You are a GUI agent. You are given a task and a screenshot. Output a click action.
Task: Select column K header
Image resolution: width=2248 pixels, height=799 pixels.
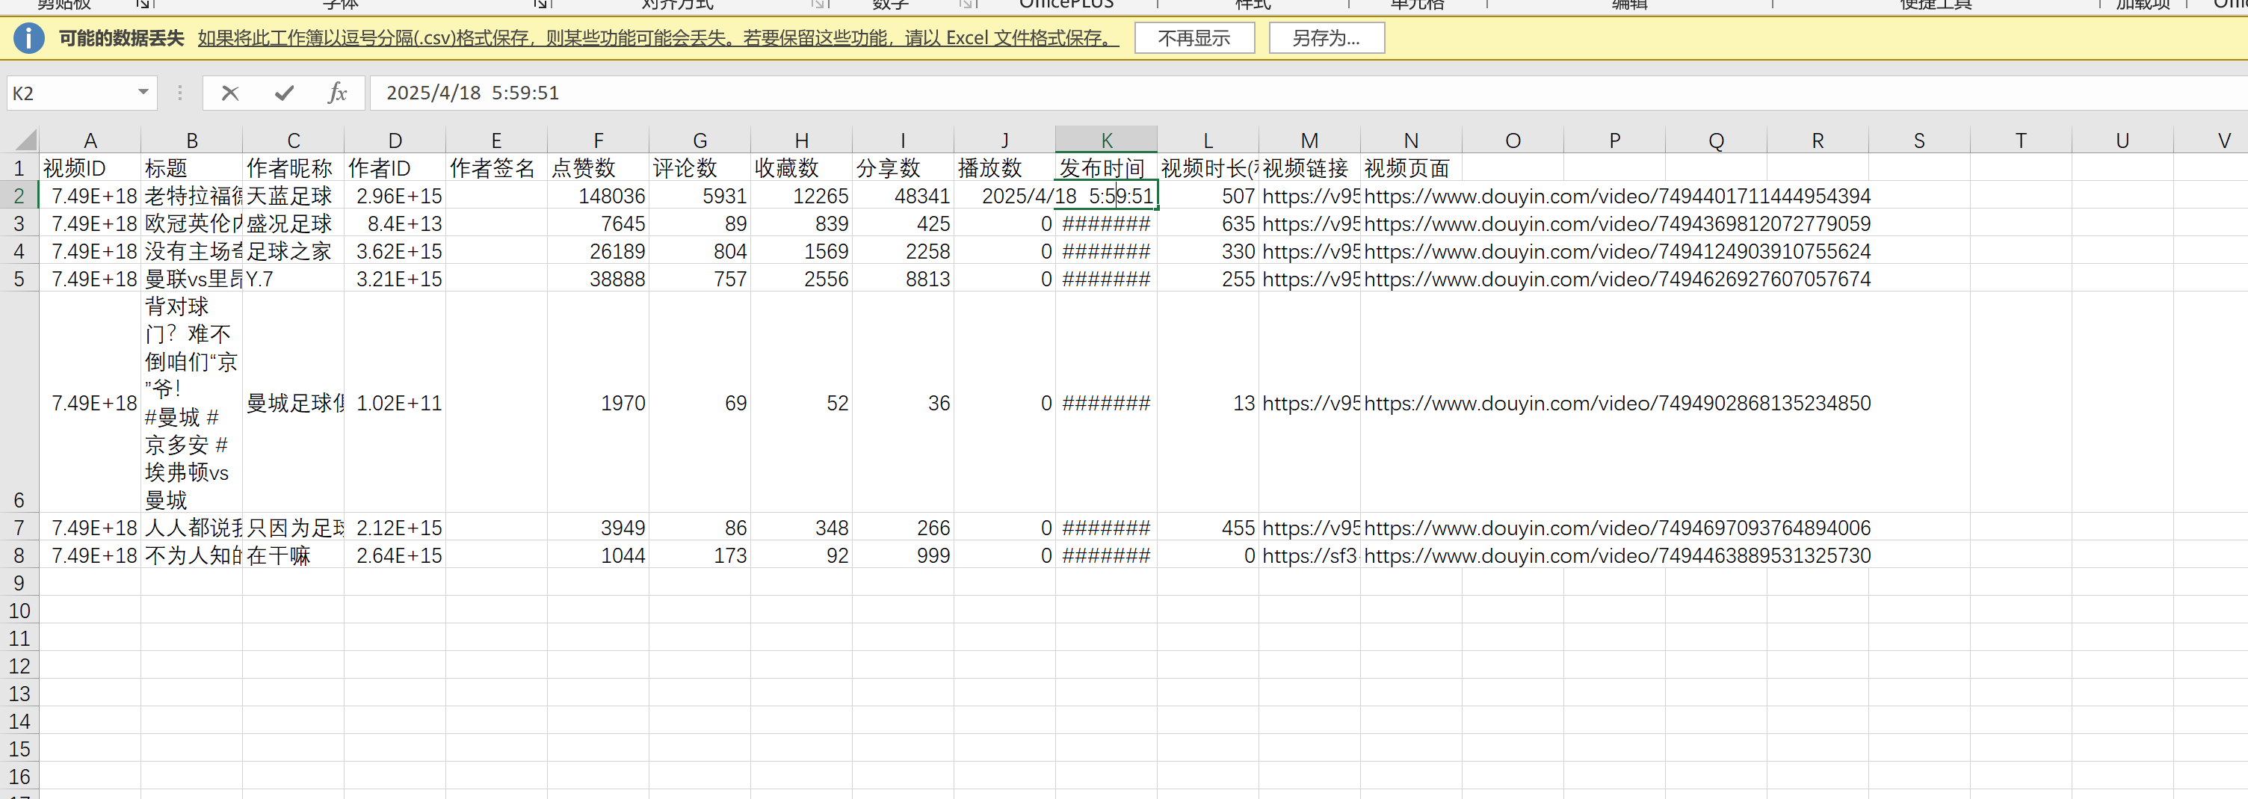pos(1107,141)
